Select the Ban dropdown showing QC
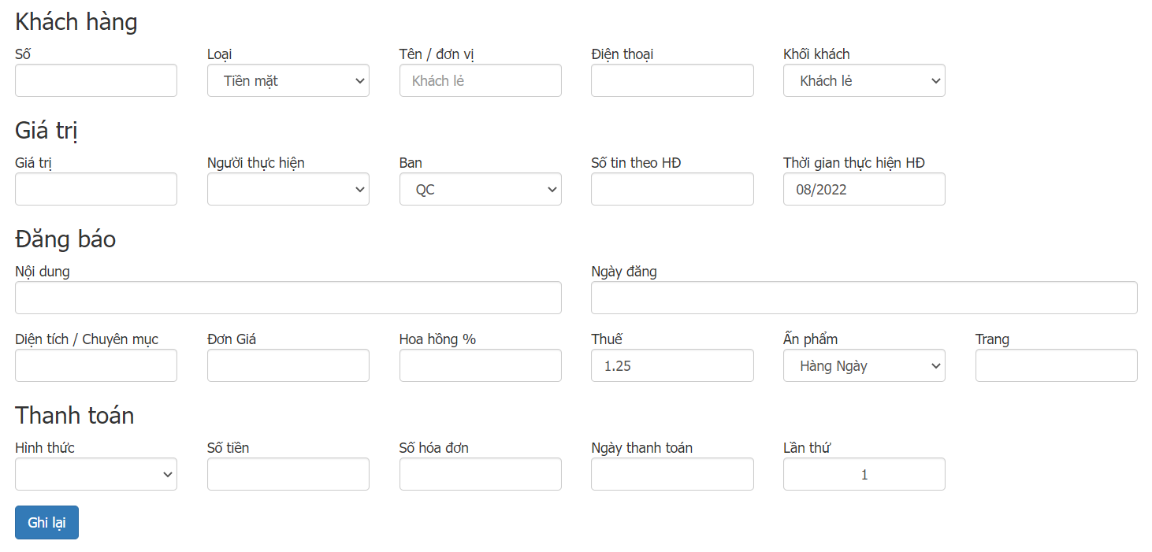The height and width of the screenshot is (552, 1152). point(480,189)
